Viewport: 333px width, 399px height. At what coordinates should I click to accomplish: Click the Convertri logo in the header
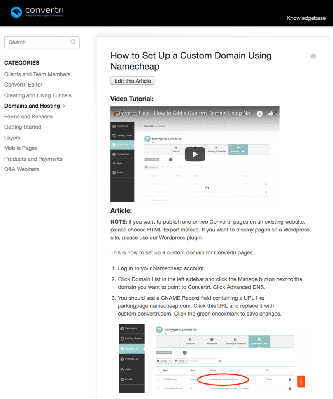(37, 12)
